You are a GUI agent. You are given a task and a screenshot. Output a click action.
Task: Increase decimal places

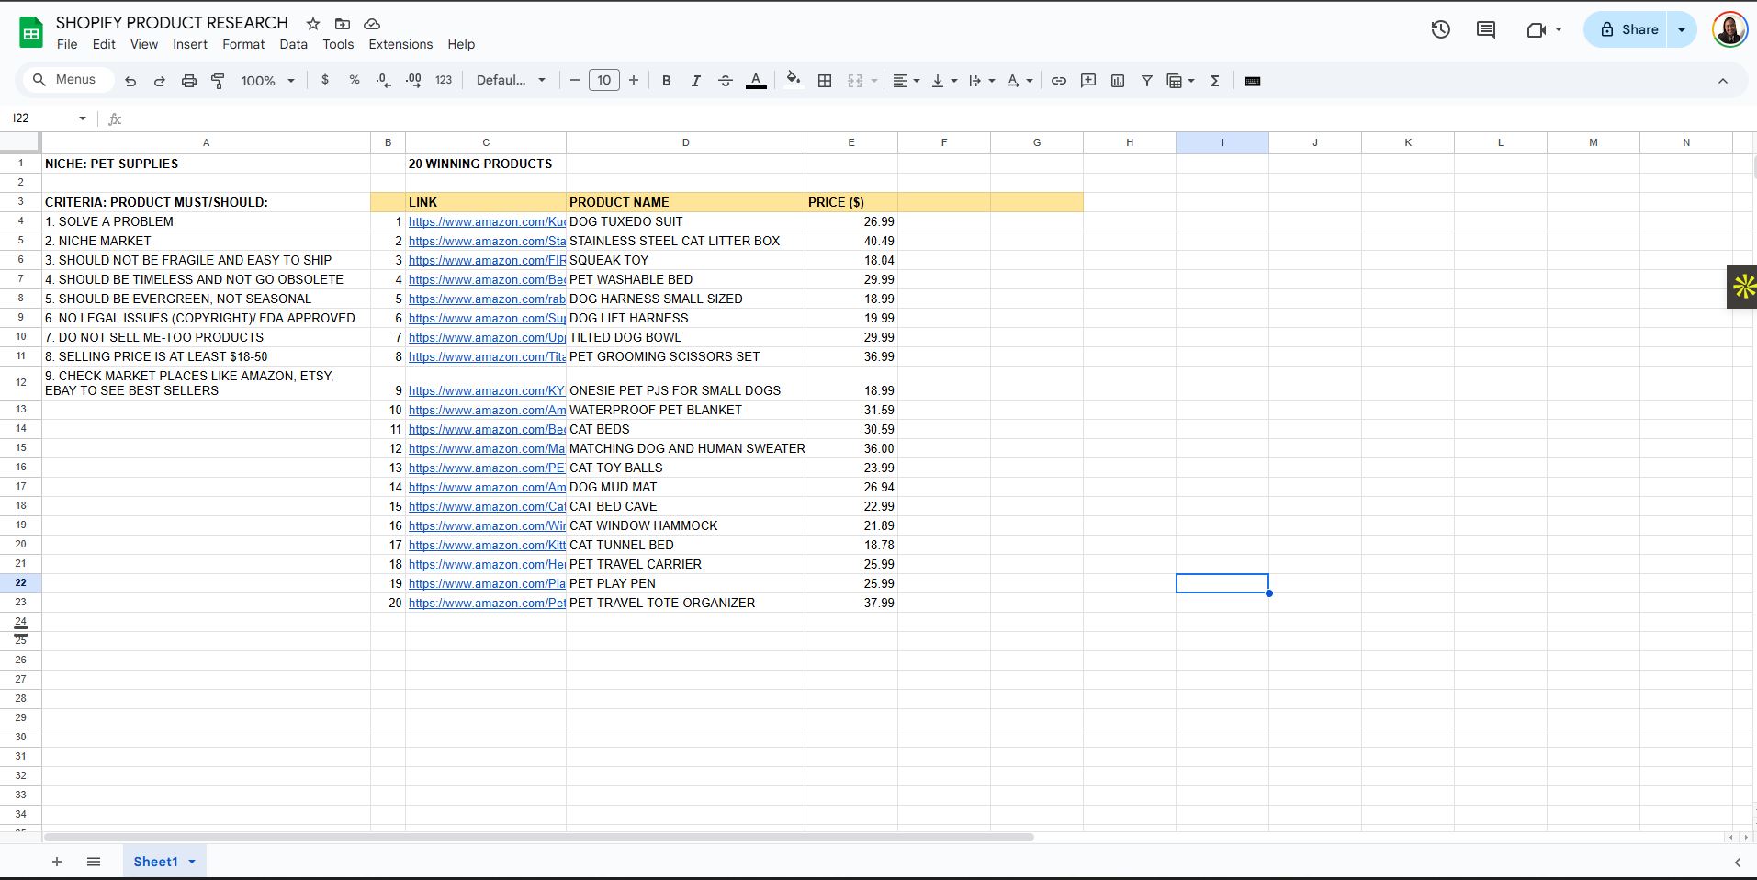click(413, 81)
